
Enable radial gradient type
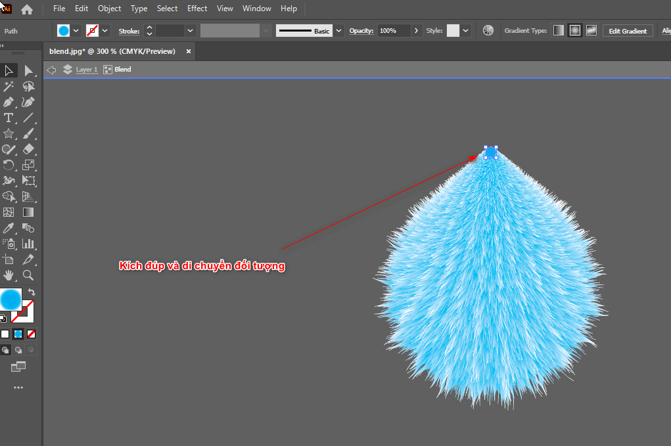tap(575, 31)
